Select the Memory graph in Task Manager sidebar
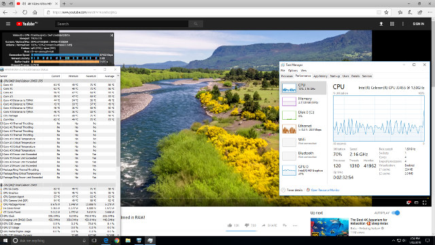Image resolution: width=435 pixels, height=245 pixels. tap(303, 101)
